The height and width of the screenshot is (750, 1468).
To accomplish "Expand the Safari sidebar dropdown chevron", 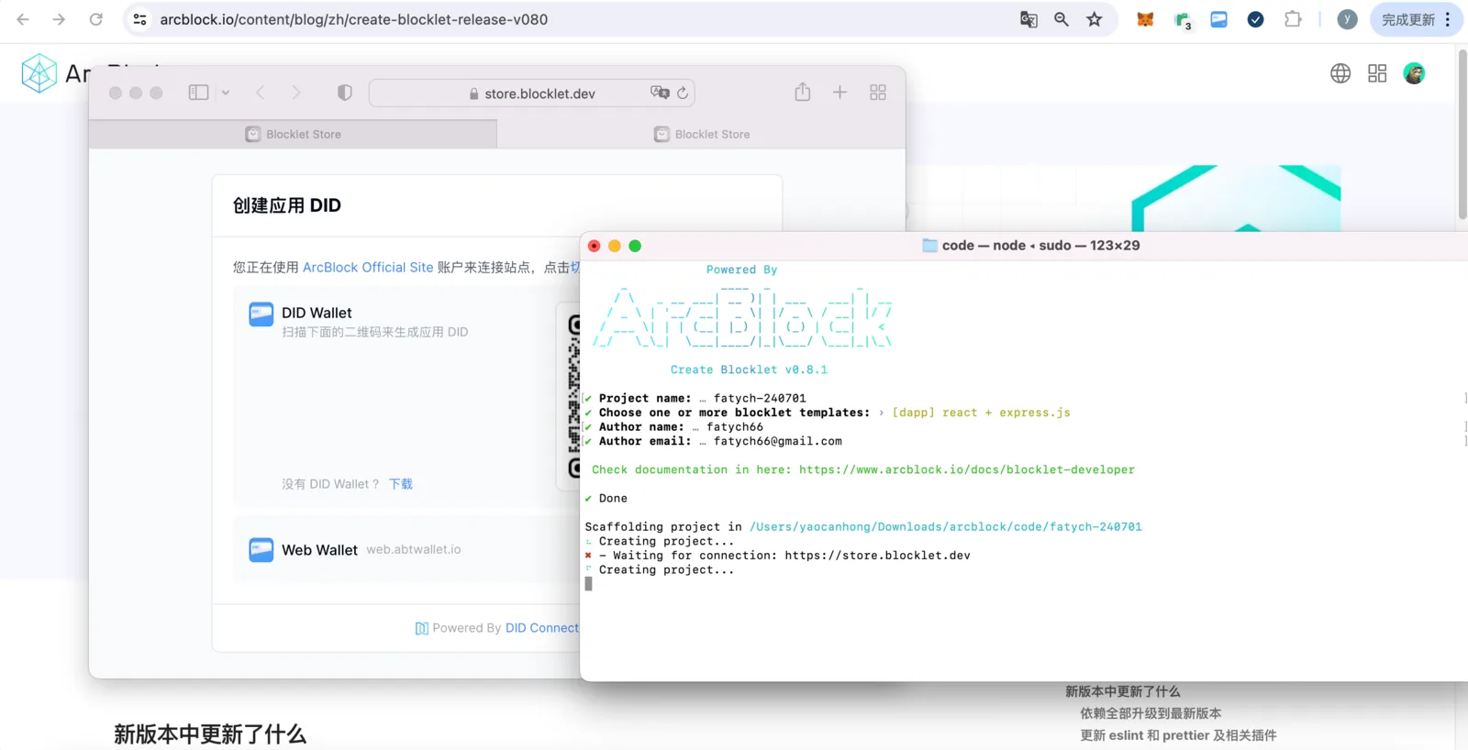I will tap(226, 93).
